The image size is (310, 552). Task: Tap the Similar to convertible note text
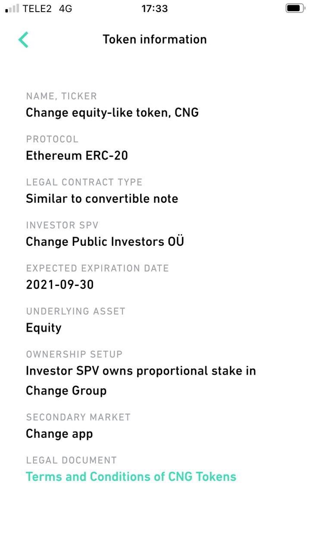tap(102, 198)
